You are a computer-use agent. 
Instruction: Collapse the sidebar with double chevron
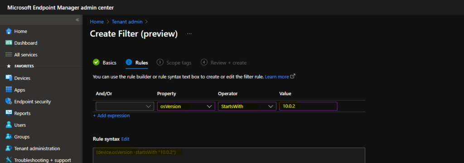pyautogui.click(x=77, y=20)
